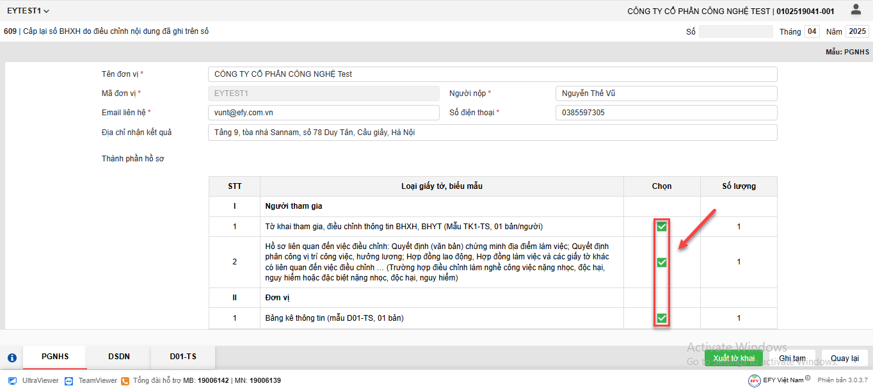This screenshot has width=873, height=388.
Task: Click 'Mẫu: PGNHS' label
Action: (847, 52)
